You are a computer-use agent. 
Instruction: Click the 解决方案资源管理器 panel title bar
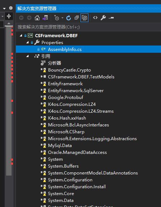click(88, 9)
